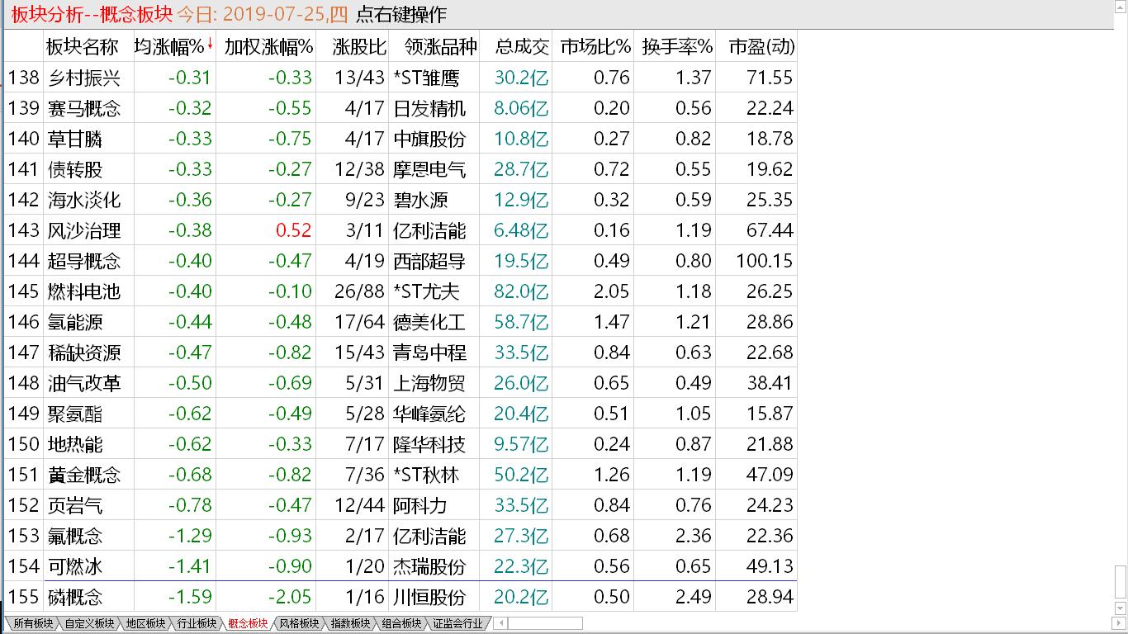Select the 聚氨酯 sector row
1128x634 pixels.
[400, 414]
